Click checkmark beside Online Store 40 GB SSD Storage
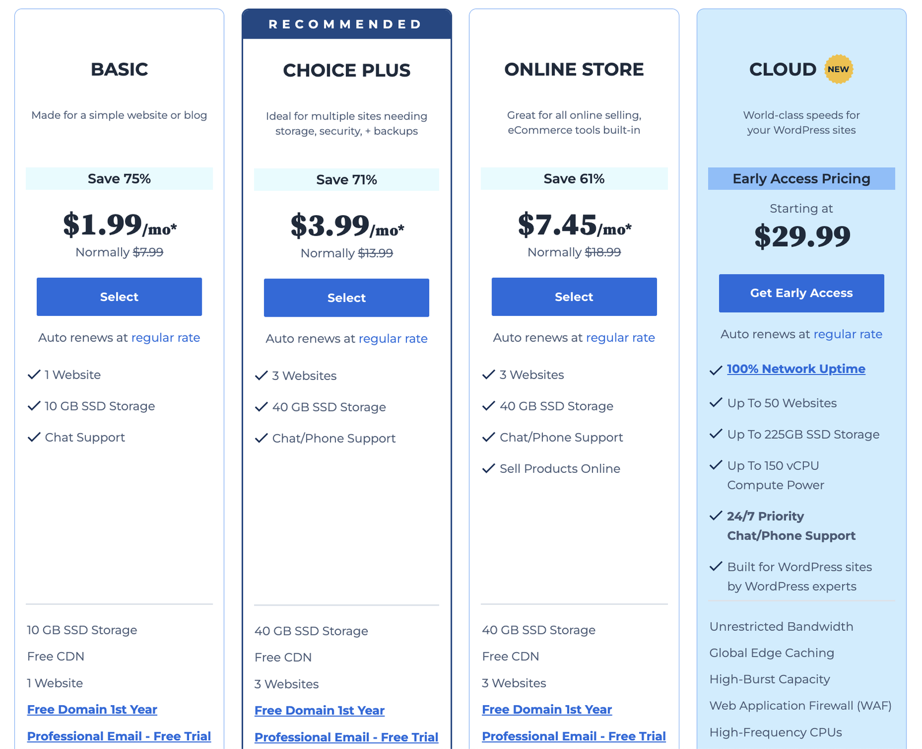 489,406
